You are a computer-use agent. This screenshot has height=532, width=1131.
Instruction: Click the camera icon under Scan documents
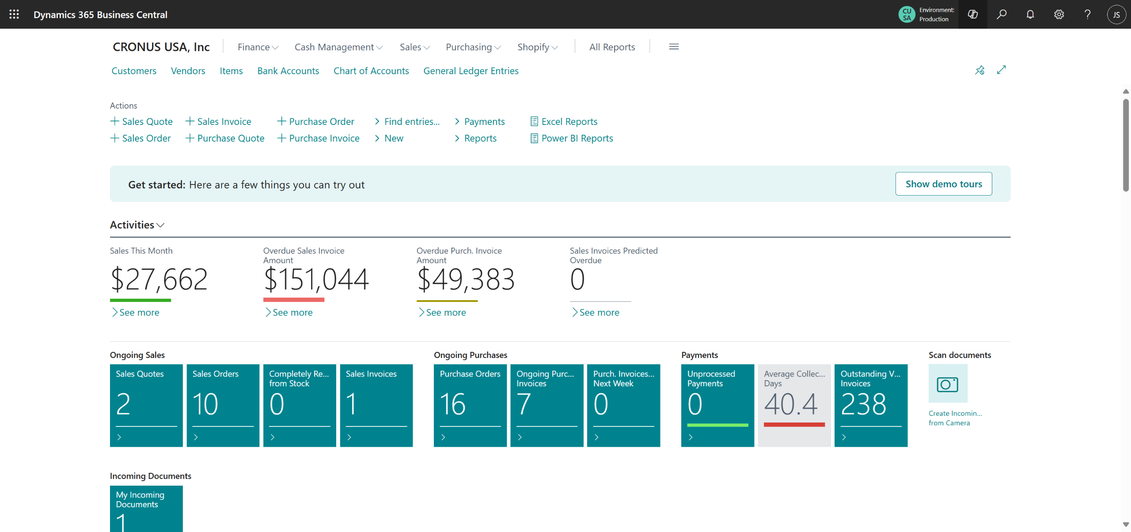click(x=948, y=384)
